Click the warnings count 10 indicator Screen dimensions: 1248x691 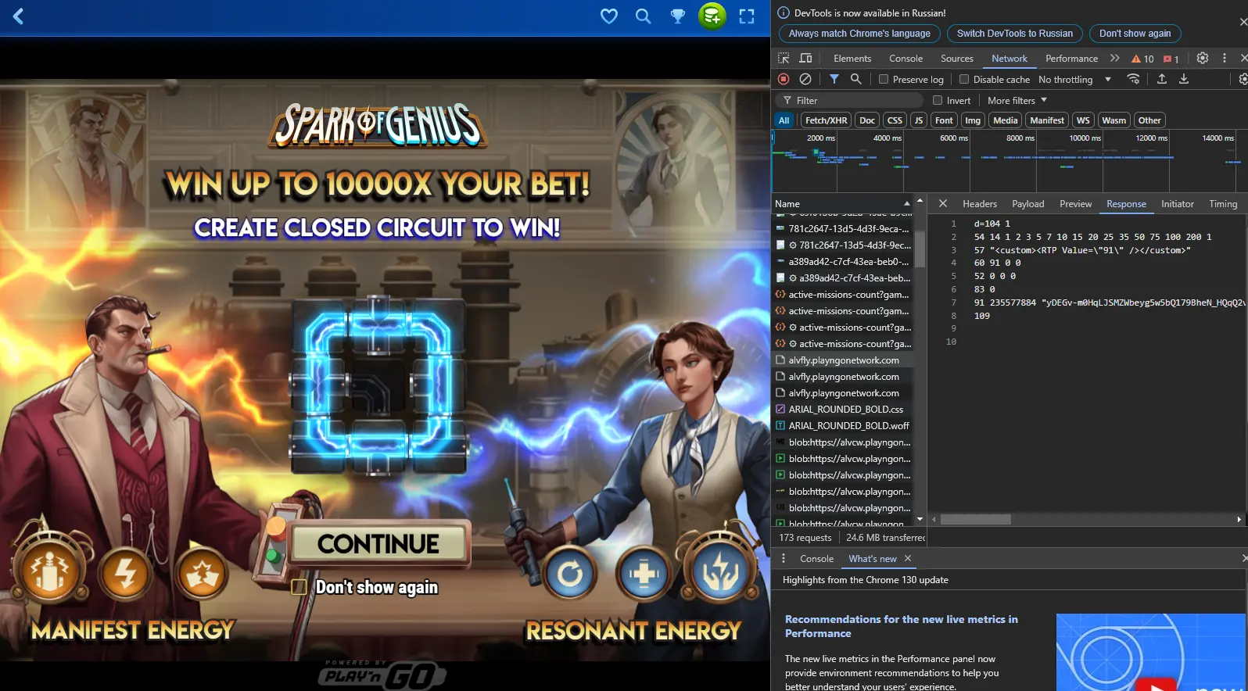[x=1142, y=59]
